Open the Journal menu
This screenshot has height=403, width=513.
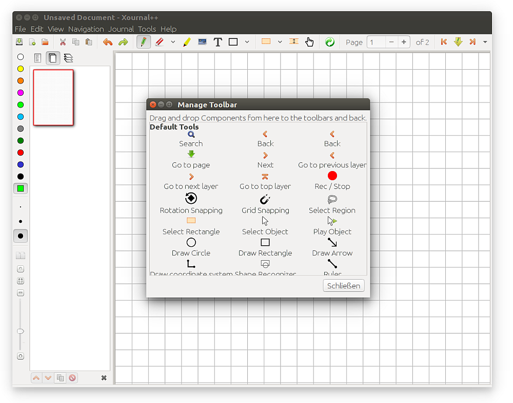pyautogui.click(x=121, y=29)
